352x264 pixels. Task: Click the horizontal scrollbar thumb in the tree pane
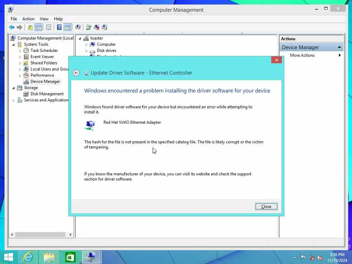coord(40,234)
